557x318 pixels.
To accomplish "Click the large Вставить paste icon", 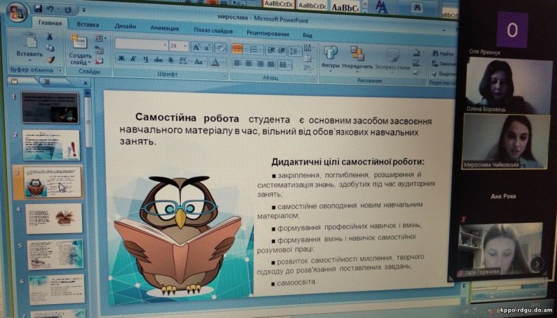I will click(30, 42).
